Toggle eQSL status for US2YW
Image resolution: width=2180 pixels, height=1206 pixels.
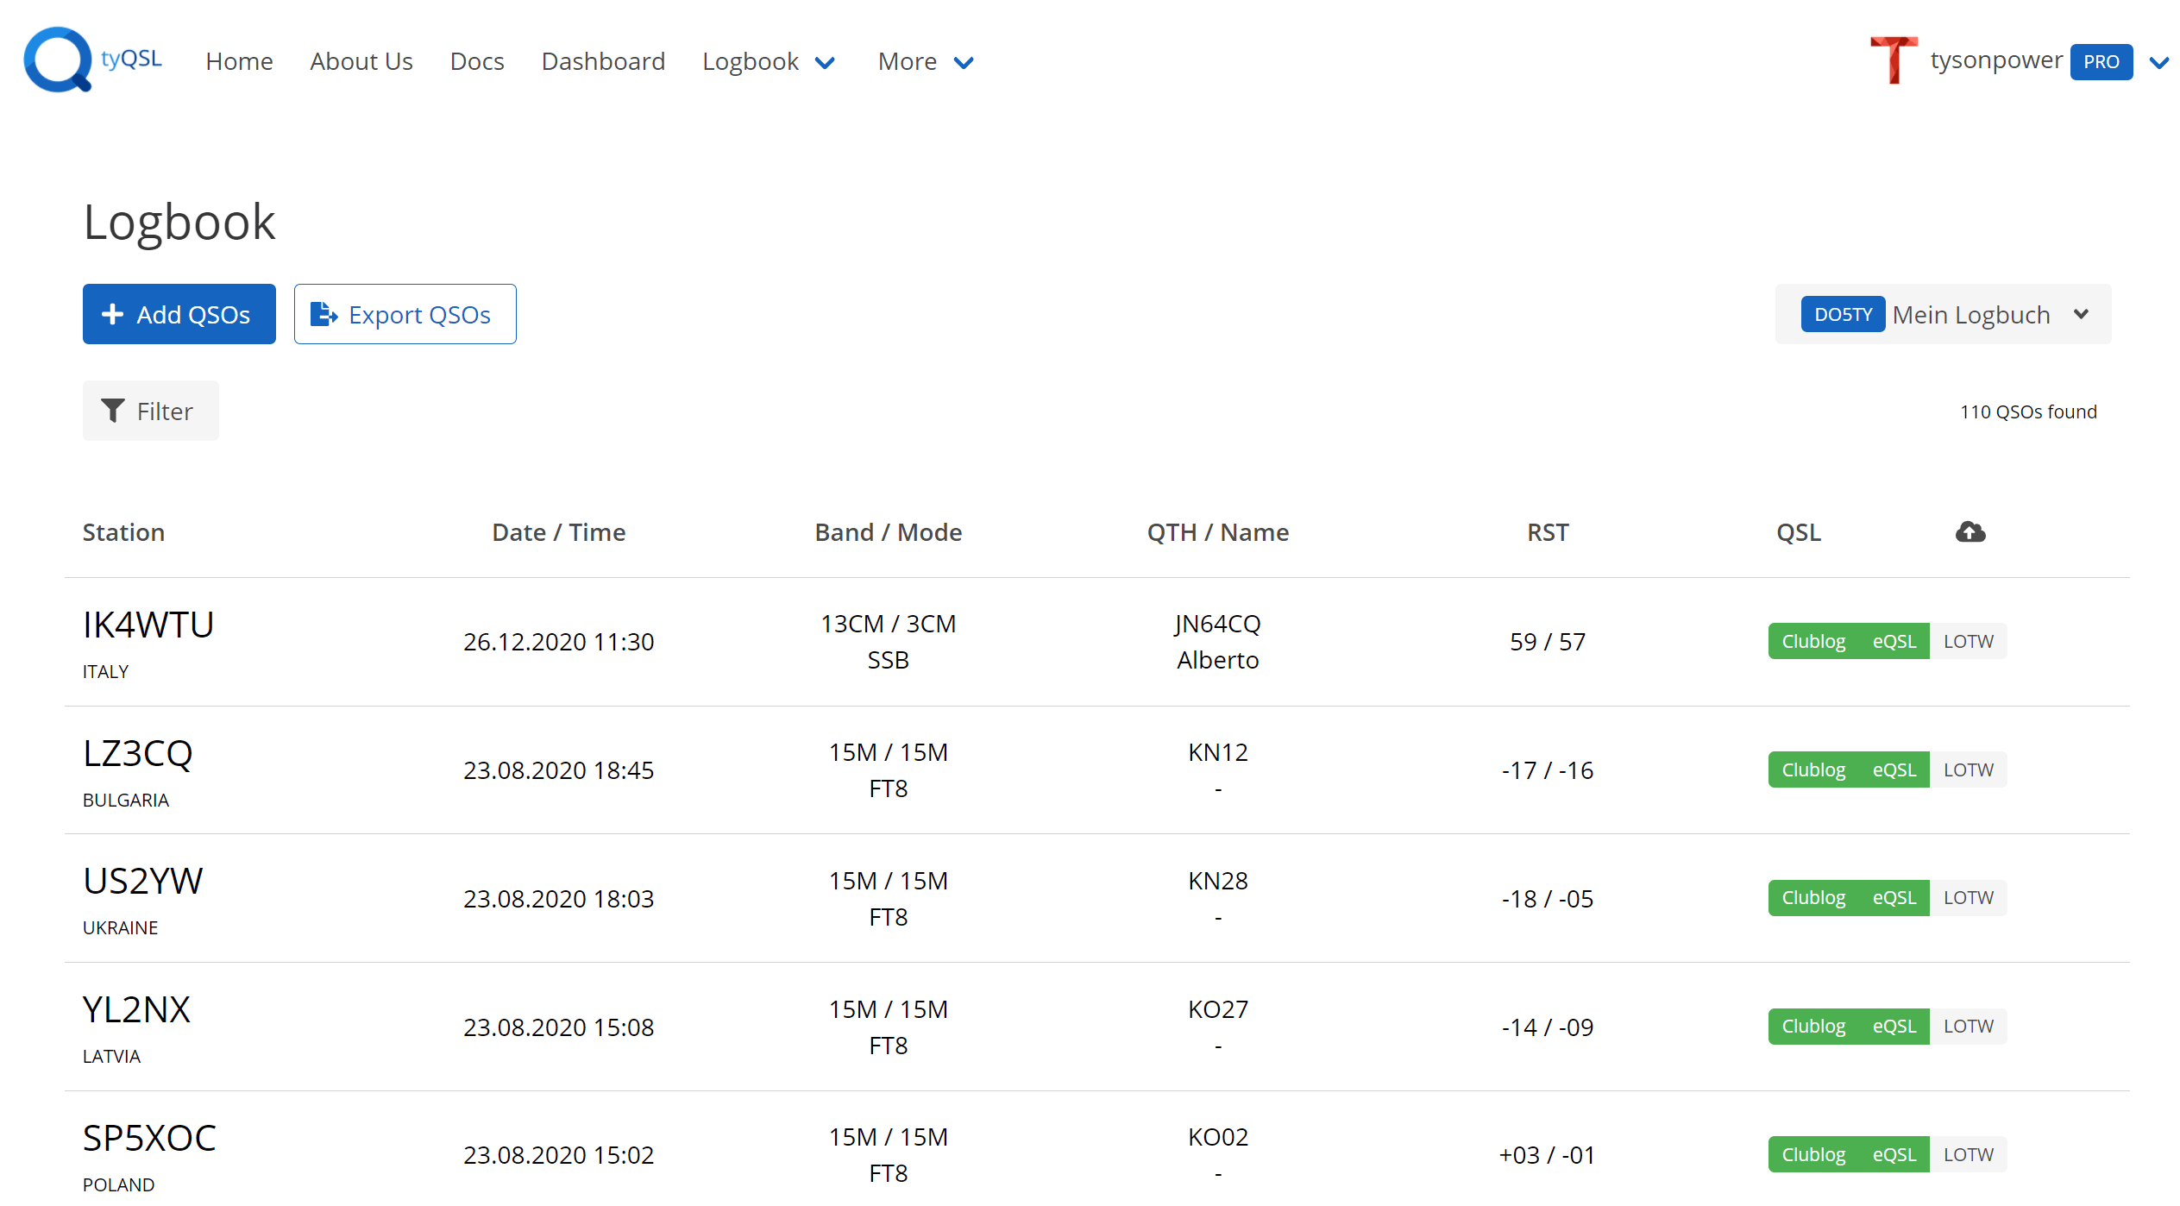1894,898
